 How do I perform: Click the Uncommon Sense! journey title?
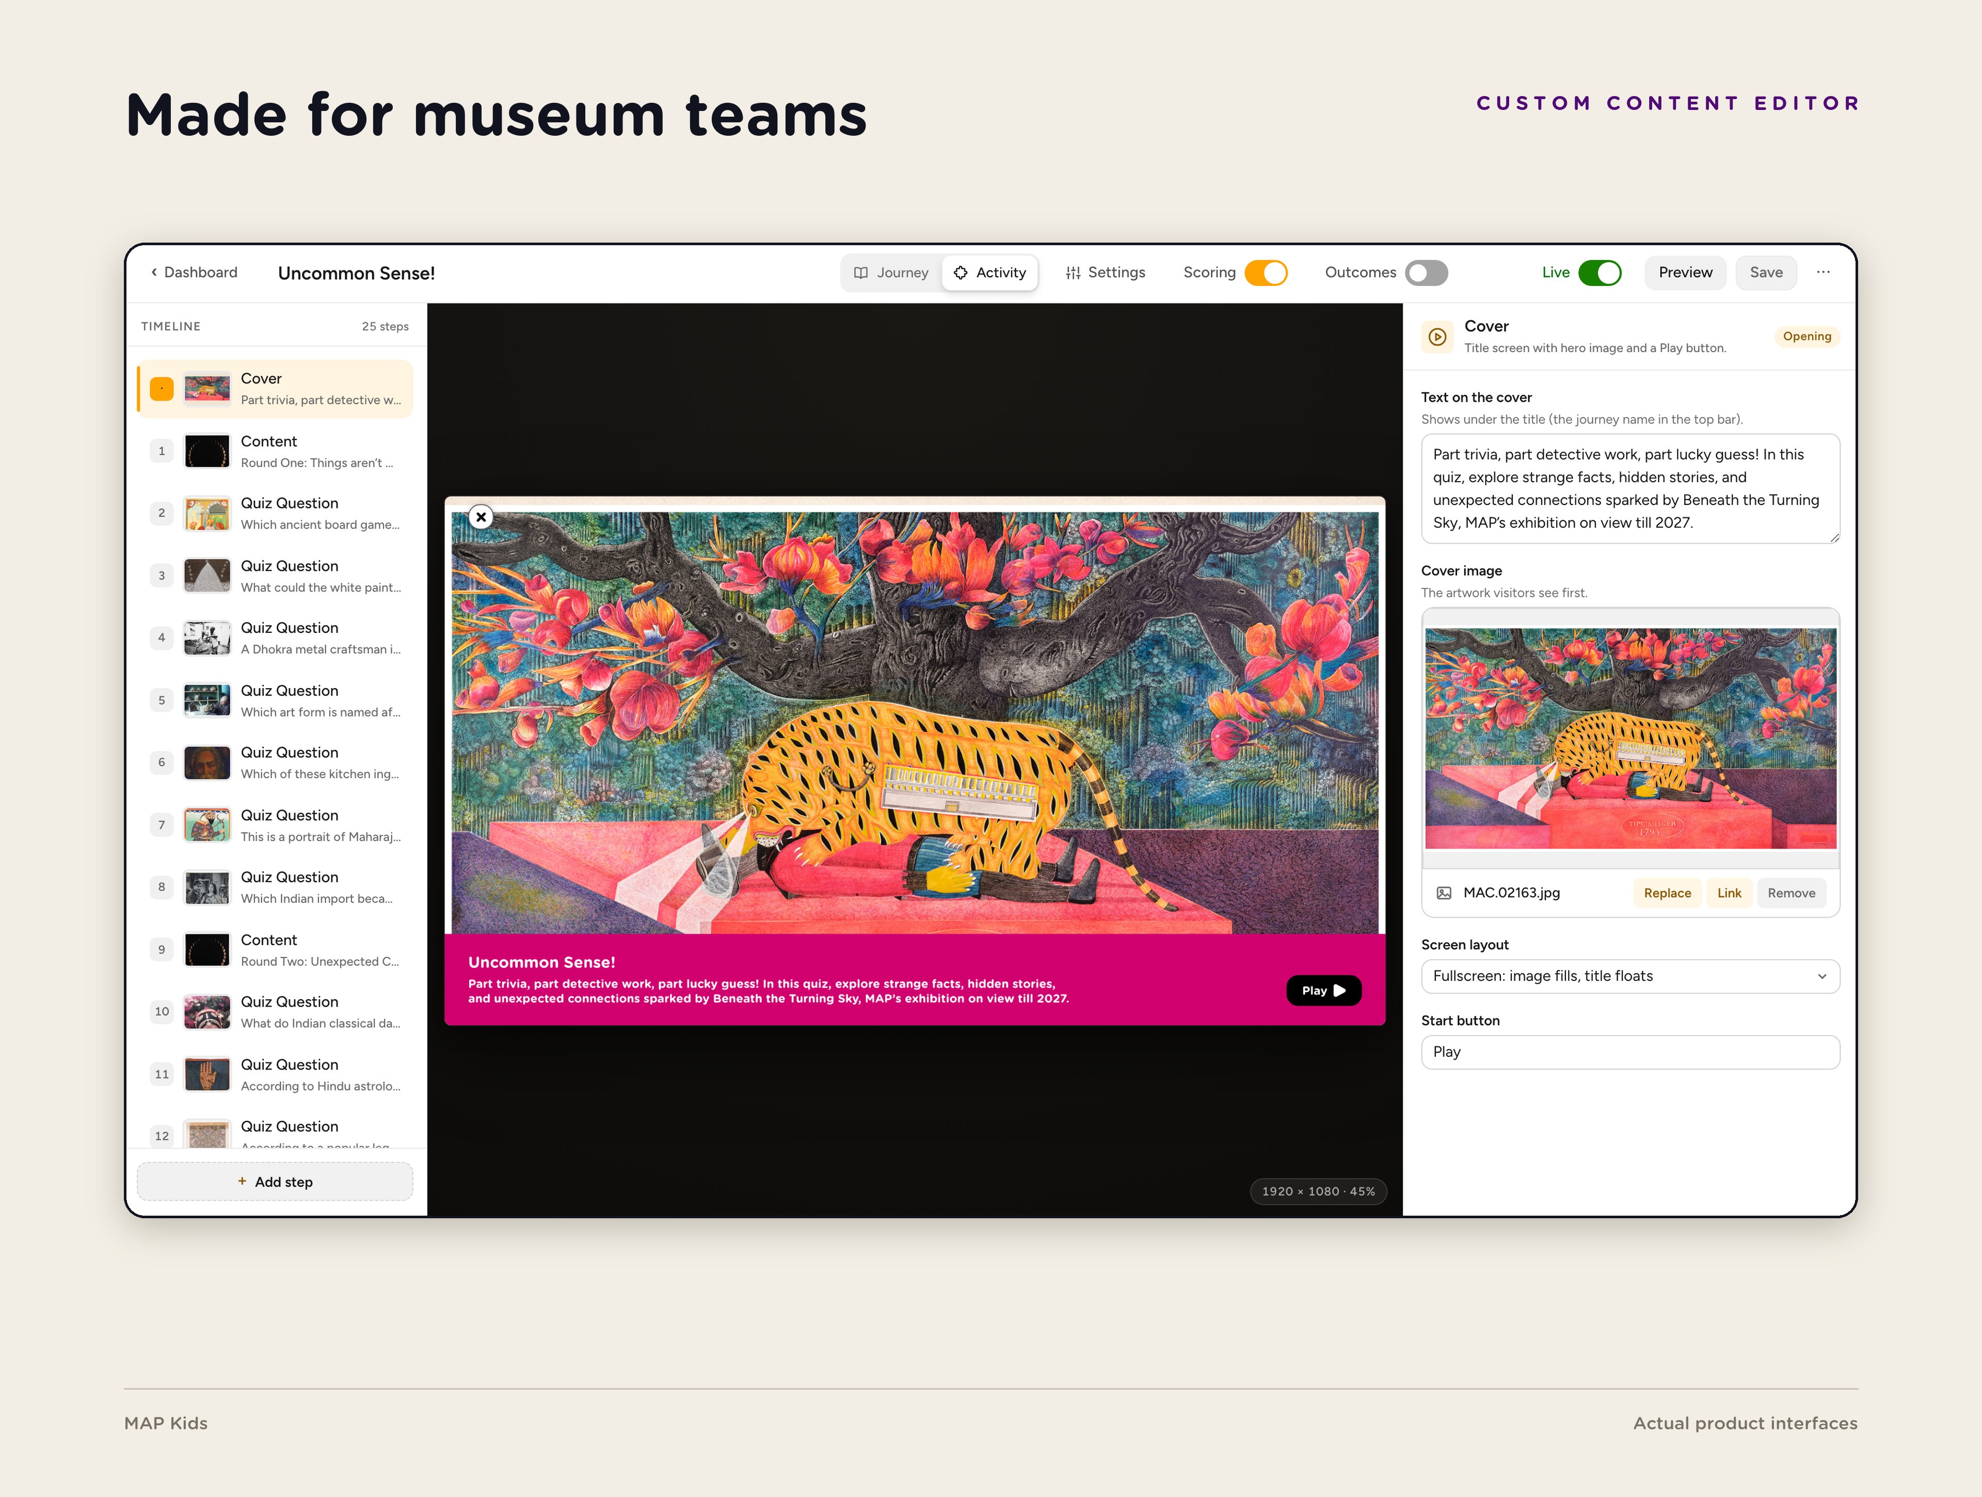[357, 273]
